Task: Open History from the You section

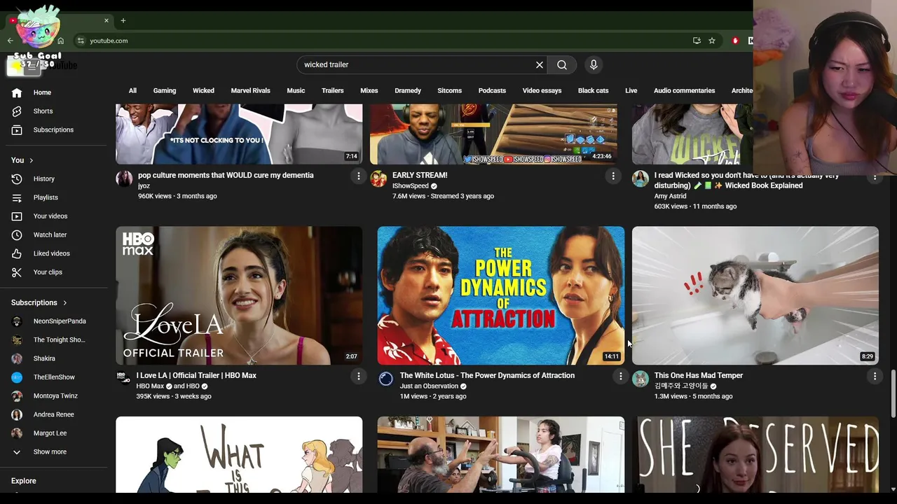Action: pos(43,178)
